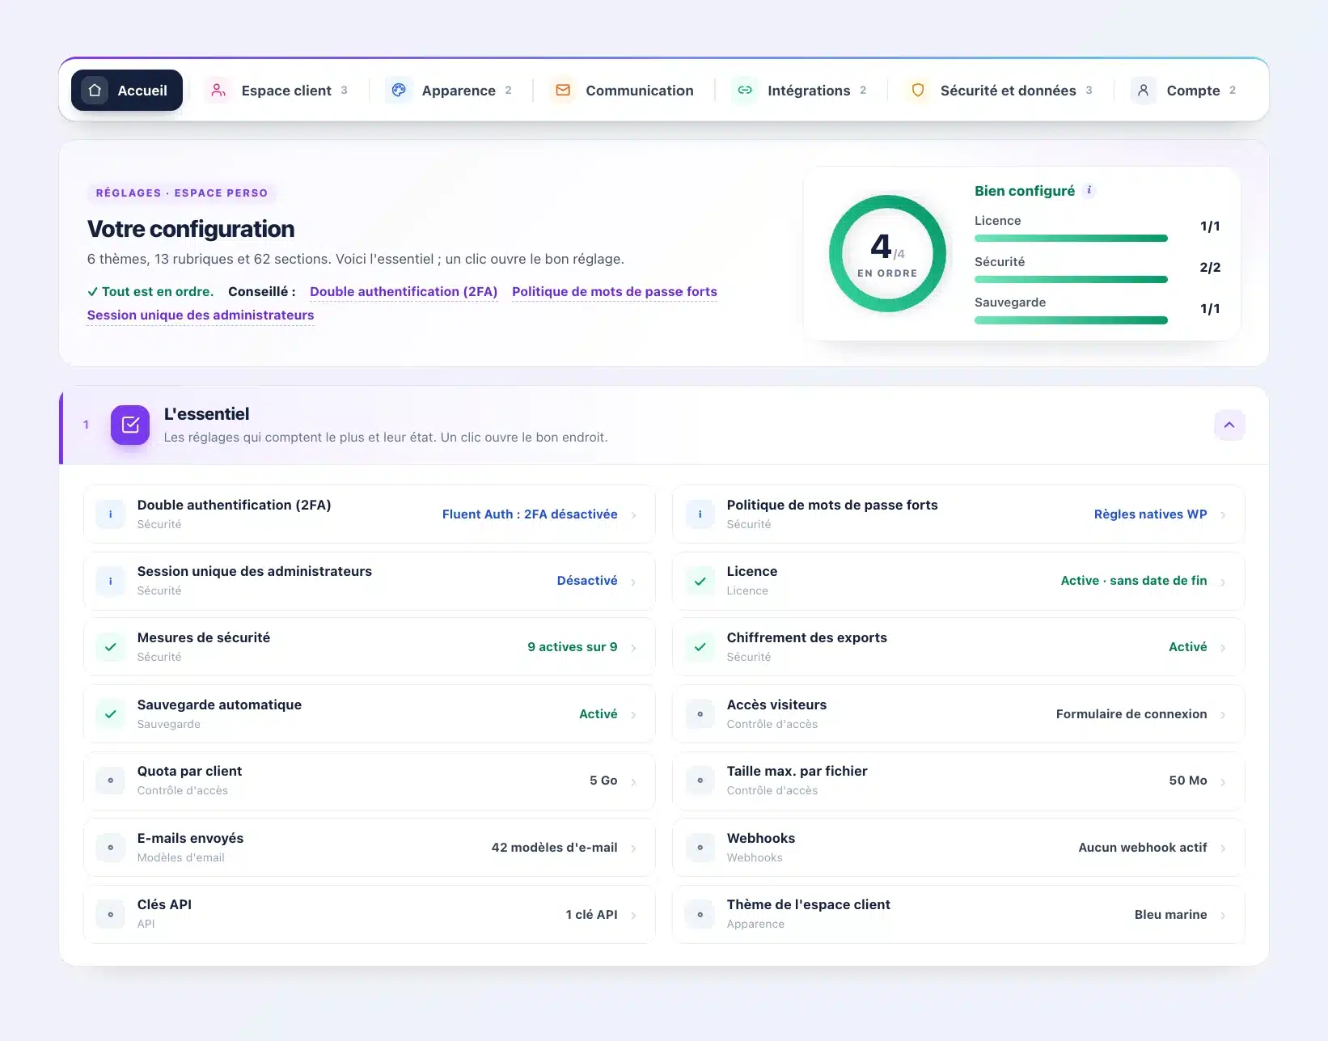
Task: Follow the Politique de mots de passe forts link
Action: (x=615, y=291)
